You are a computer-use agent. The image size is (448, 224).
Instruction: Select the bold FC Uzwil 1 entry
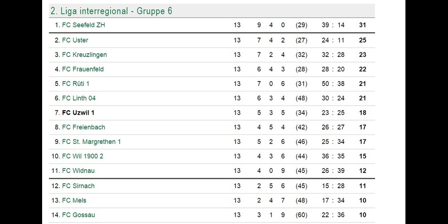(78, 112)
